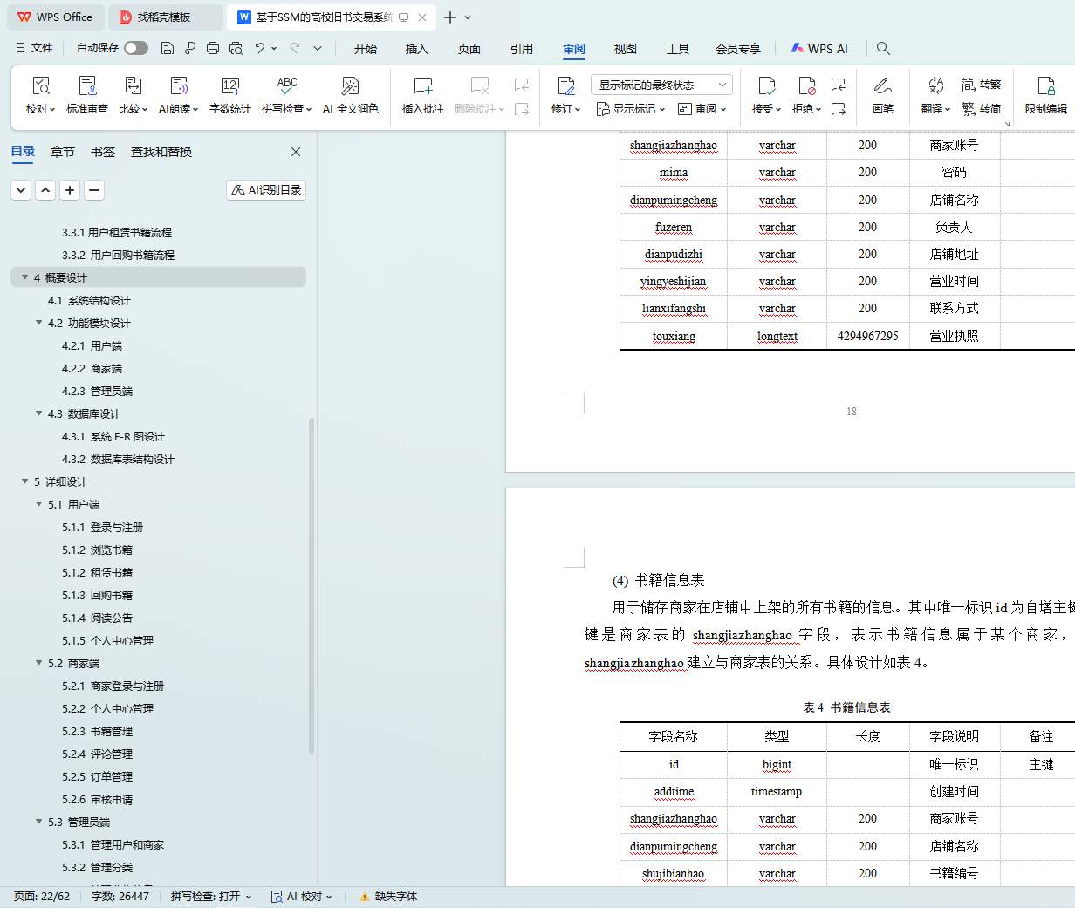Toggle the 自动保存 auto-save switch
The image size is (1075, 908).
click(x=136, y=48)
